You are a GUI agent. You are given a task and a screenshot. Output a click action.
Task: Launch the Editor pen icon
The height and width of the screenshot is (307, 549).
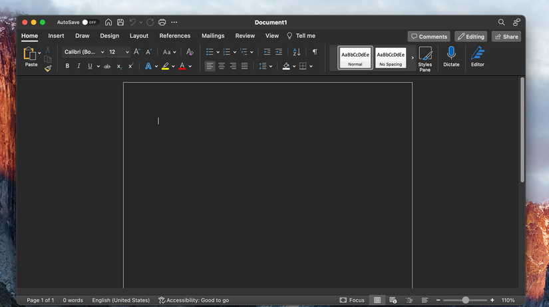pos(477,57)
